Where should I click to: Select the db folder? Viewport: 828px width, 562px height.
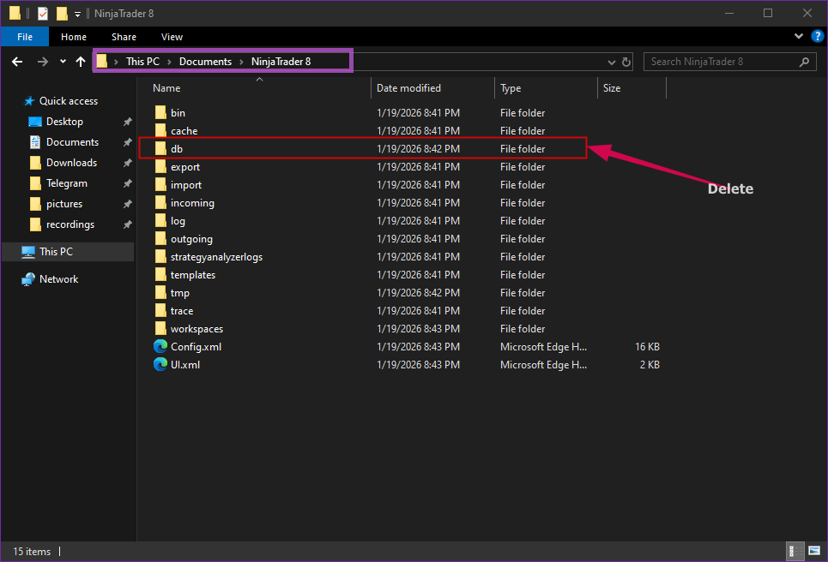coord(177,149)
